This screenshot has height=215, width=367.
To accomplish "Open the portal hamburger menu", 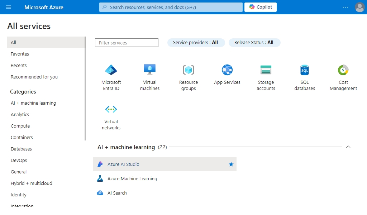I will [x=9, y=7].
